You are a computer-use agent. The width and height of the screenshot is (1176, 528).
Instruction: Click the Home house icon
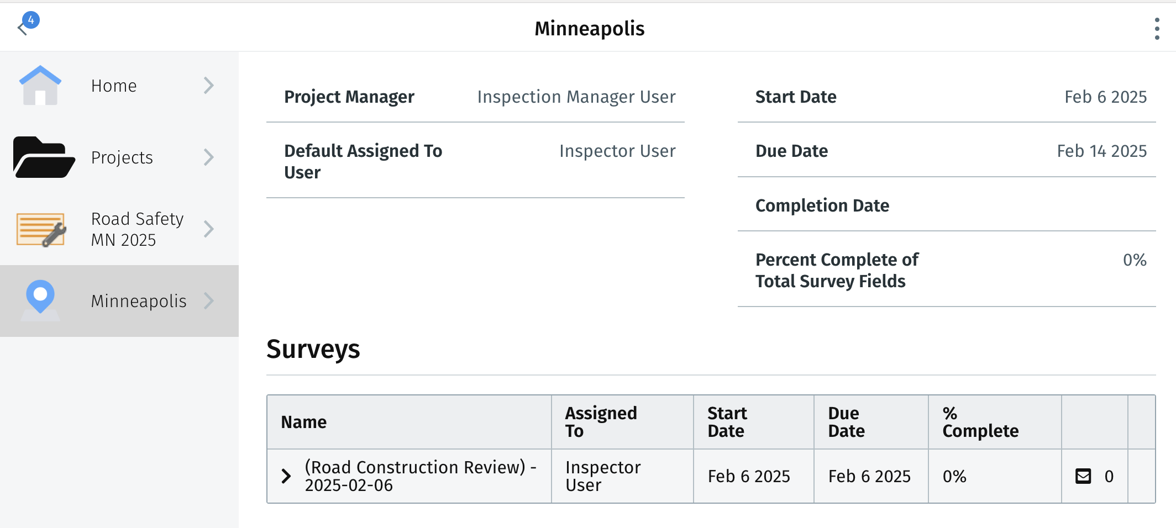(x=40, y=86)
